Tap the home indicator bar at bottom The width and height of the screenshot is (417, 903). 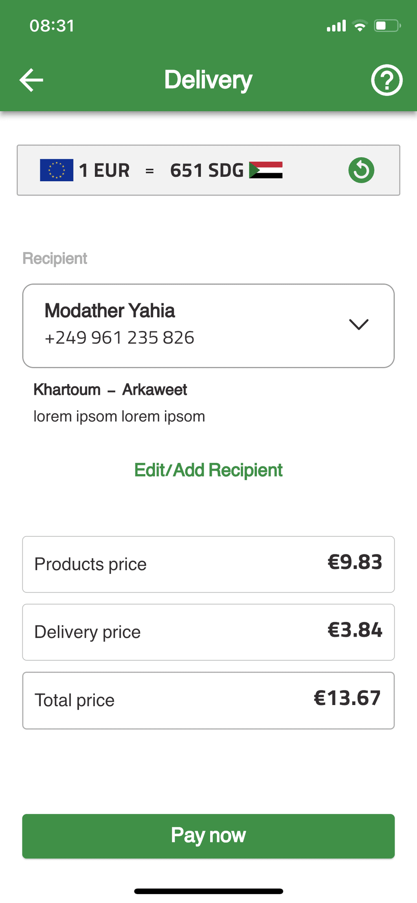208,892
